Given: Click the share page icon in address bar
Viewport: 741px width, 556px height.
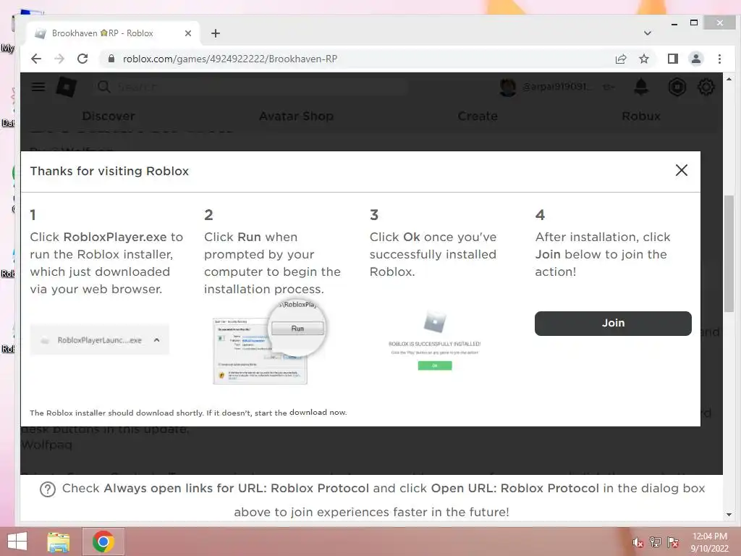Looking at the screenshot, I should pos(620,59).
